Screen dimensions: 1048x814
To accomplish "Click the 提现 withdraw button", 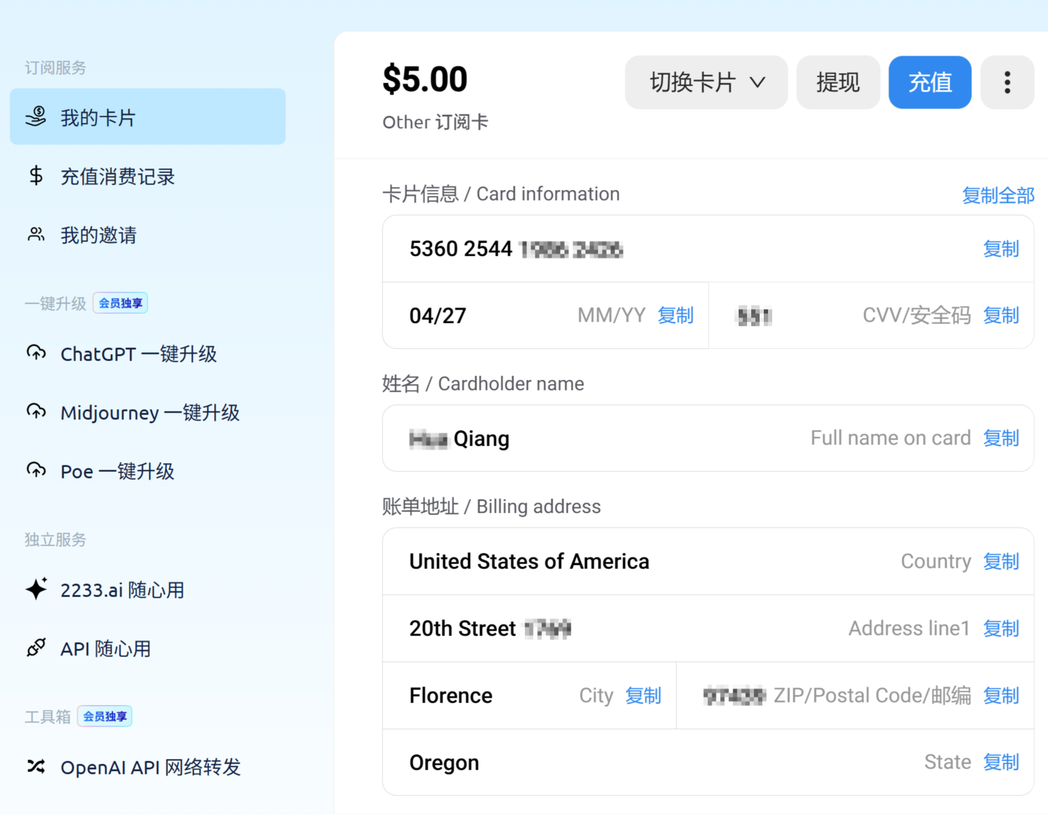I will pos(838,82).
